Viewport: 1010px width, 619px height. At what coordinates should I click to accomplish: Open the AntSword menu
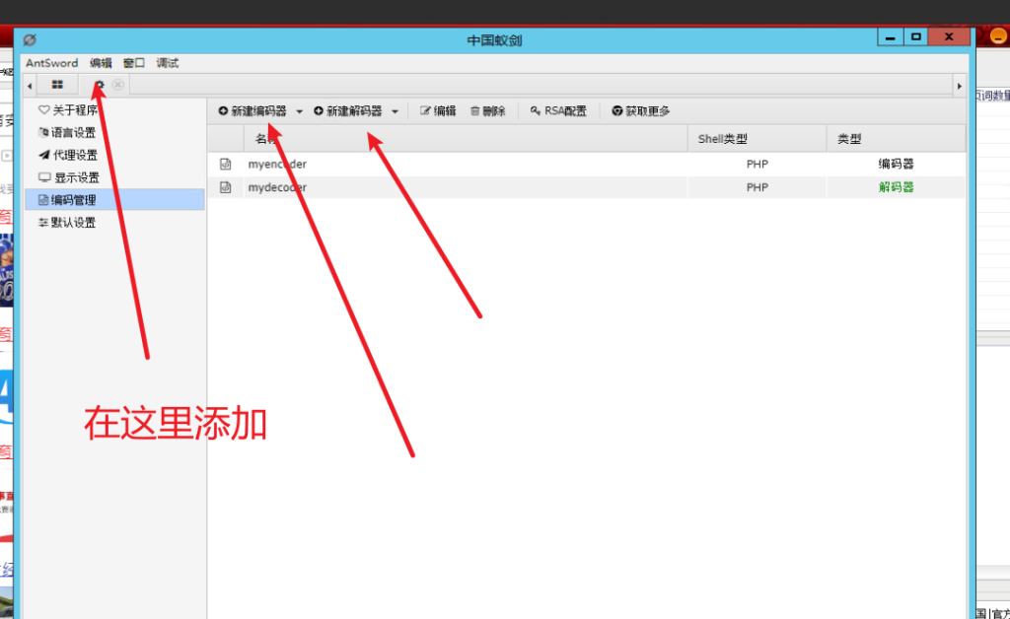point(51,63)
